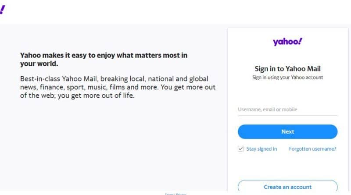
Task: Open the Privacy link at page bottom
Action: 182,194
